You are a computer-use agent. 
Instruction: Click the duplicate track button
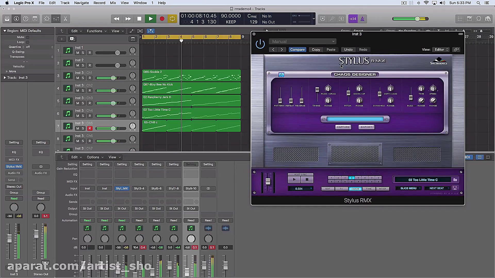click(x=72, y=39)
